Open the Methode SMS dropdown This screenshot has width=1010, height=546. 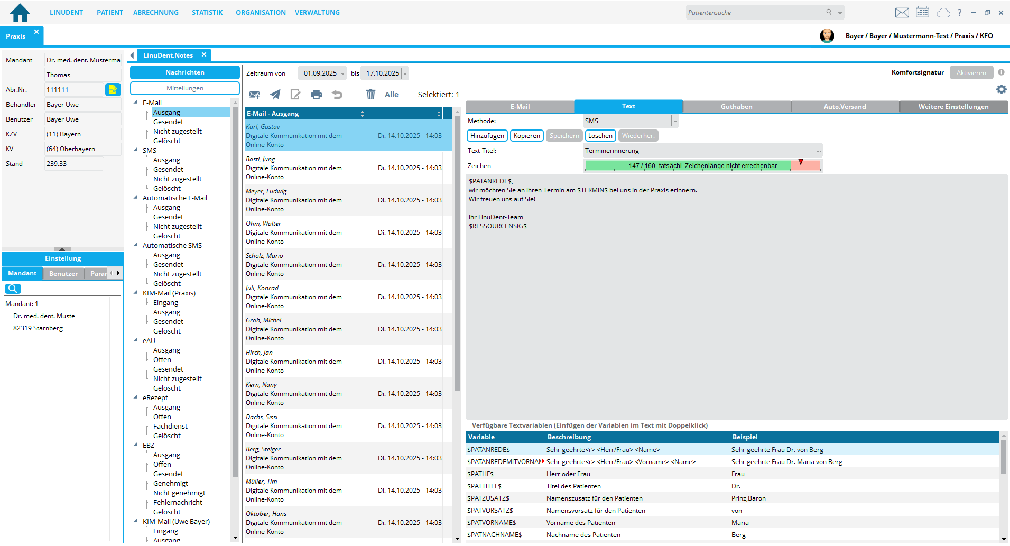pos(674,121)
